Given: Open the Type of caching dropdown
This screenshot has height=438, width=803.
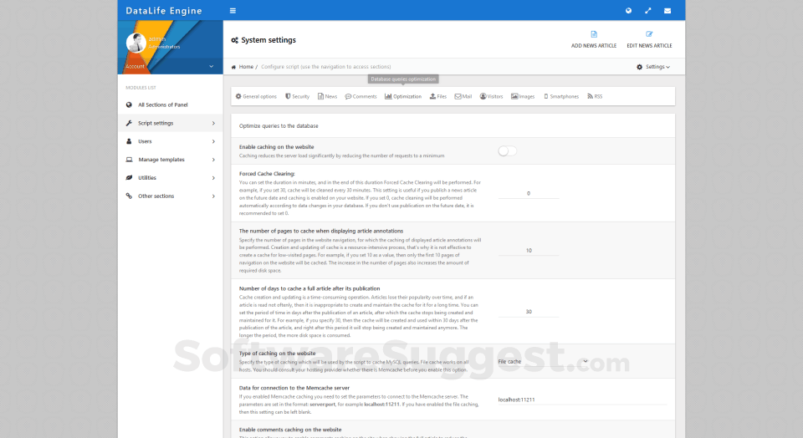Looking at the screenshot, I should coord(542,362).
